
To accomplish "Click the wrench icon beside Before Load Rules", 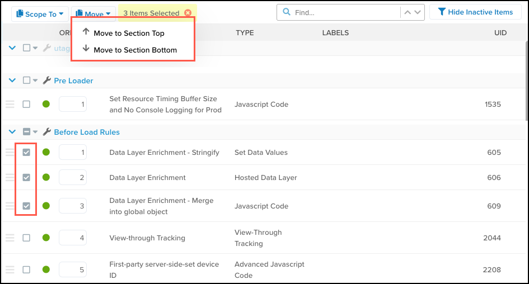I will coord(46,132).
